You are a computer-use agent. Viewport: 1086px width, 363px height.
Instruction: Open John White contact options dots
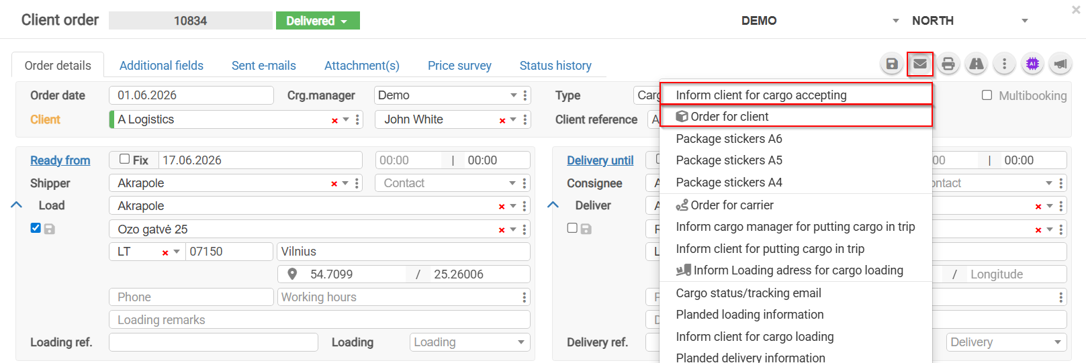click(x=525, y=119)
